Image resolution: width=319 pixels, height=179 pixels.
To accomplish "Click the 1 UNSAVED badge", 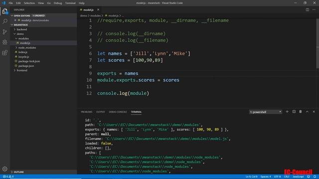I will click(x=38, y=15).
